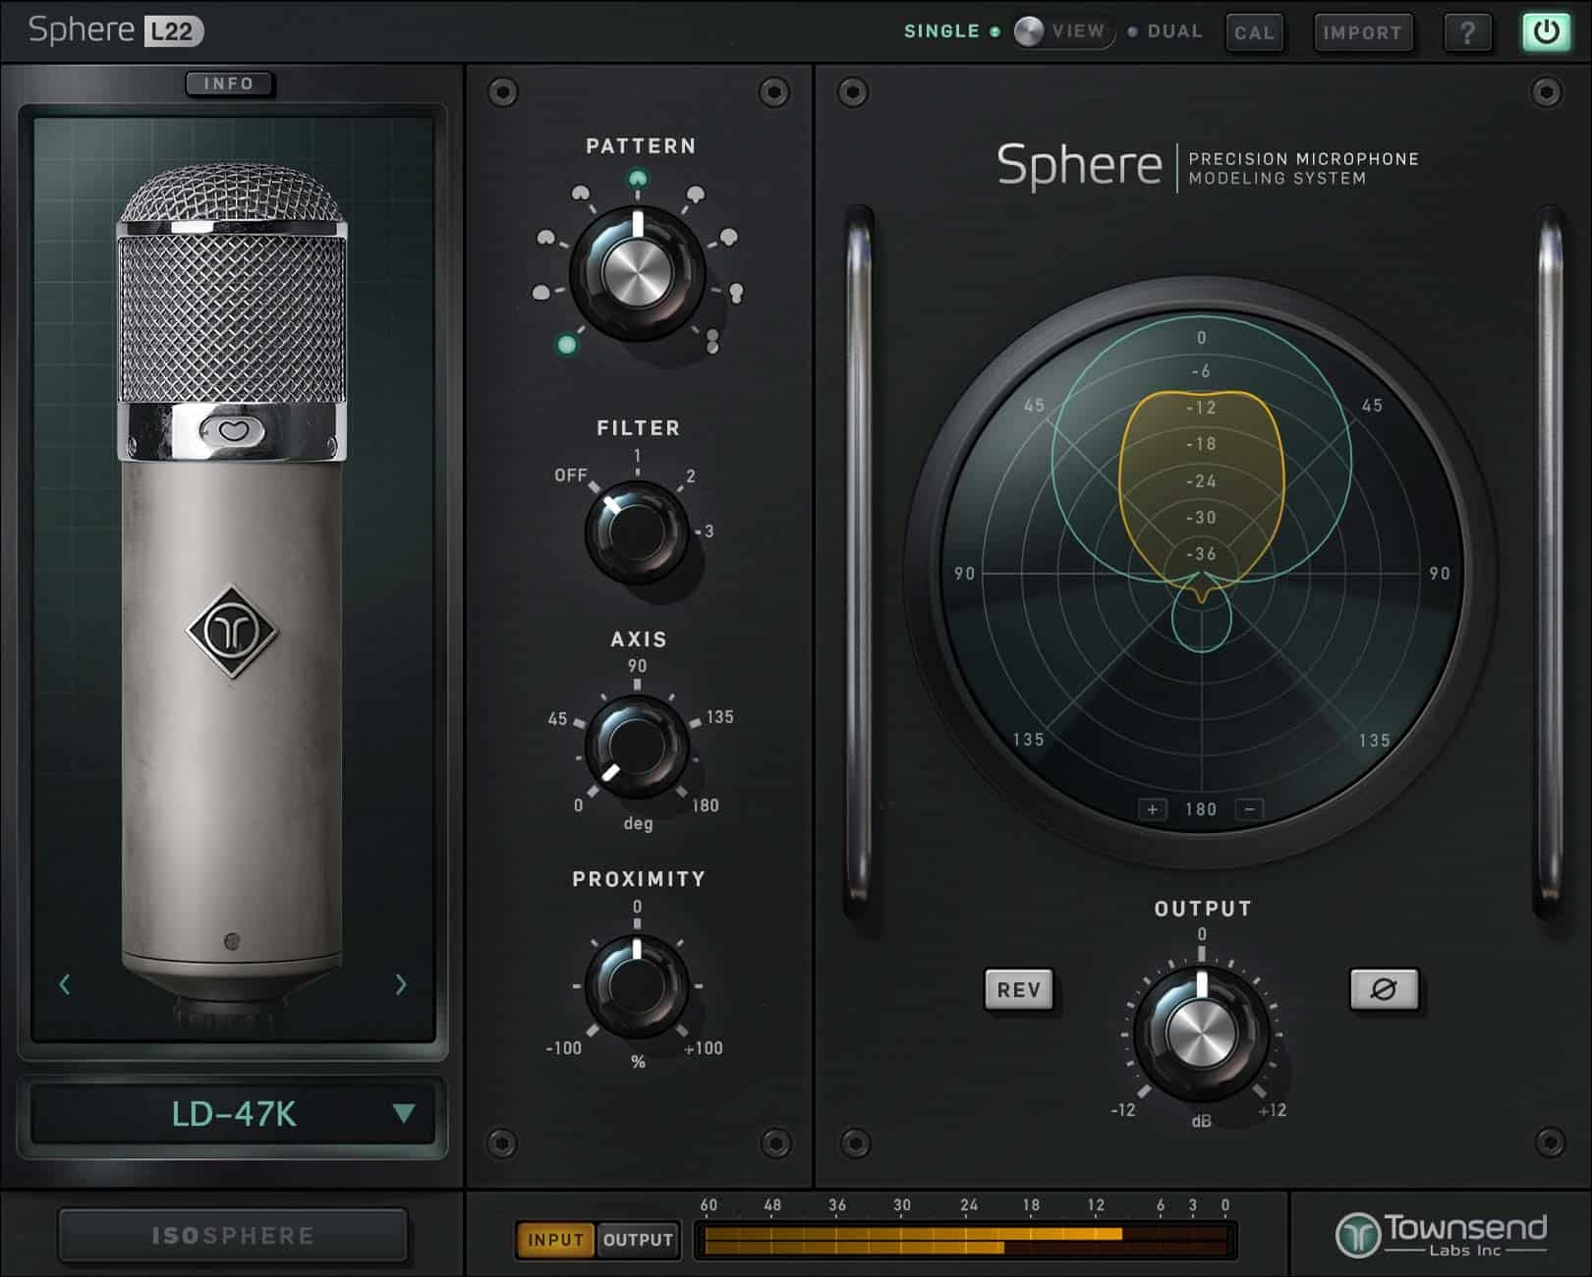
Task: Set proximity to +100 label
Action: [704, 1048]
